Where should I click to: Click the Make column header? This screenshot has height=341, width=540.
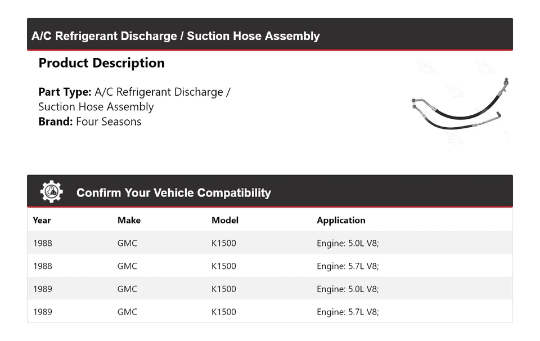click(x=129, y=220)
